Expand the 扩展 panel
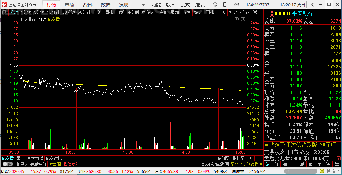Screen dimensions: 342x175 pos(22,164)
